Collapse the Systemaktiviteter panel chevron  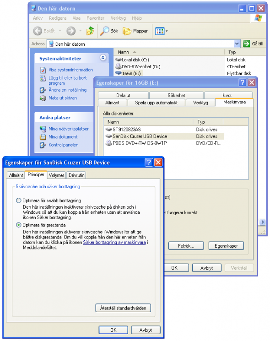tap(103, 58)
